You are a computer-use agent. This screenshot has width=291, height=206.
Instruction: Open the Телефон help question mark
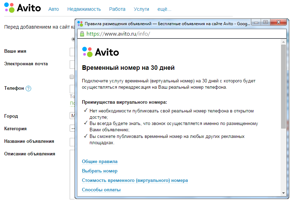point(28,88)
